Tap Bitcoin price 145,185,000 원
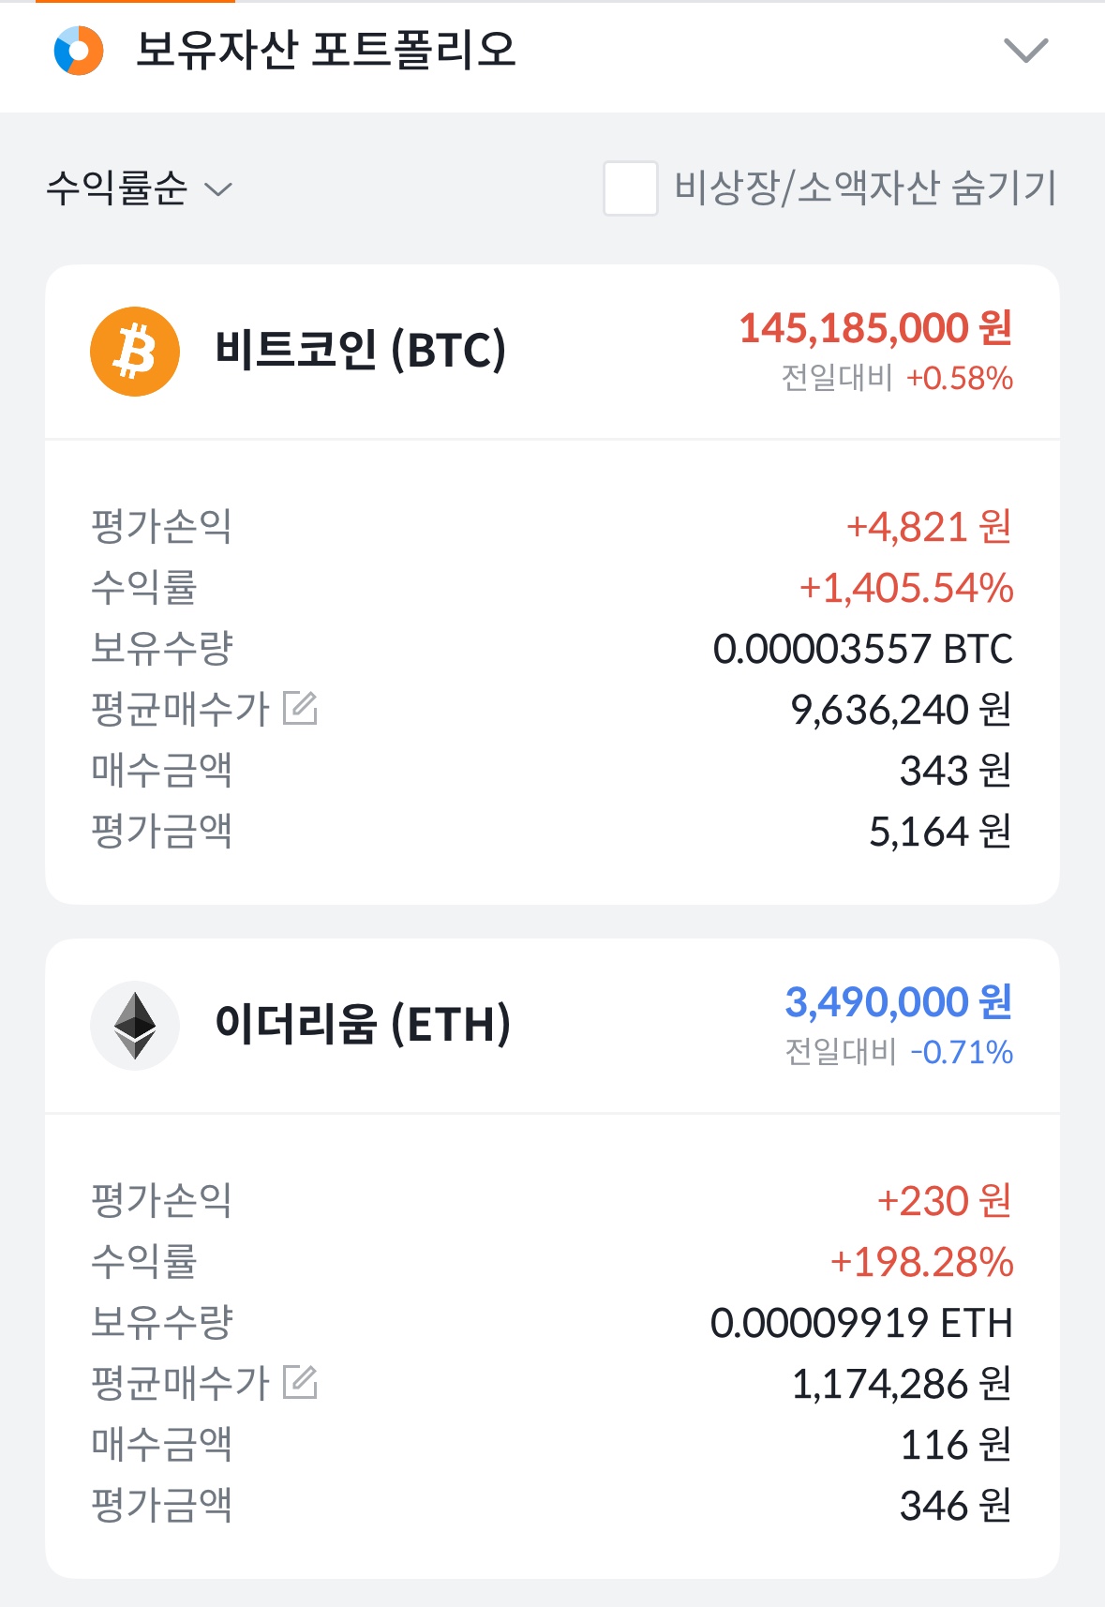 pos(875,328)
